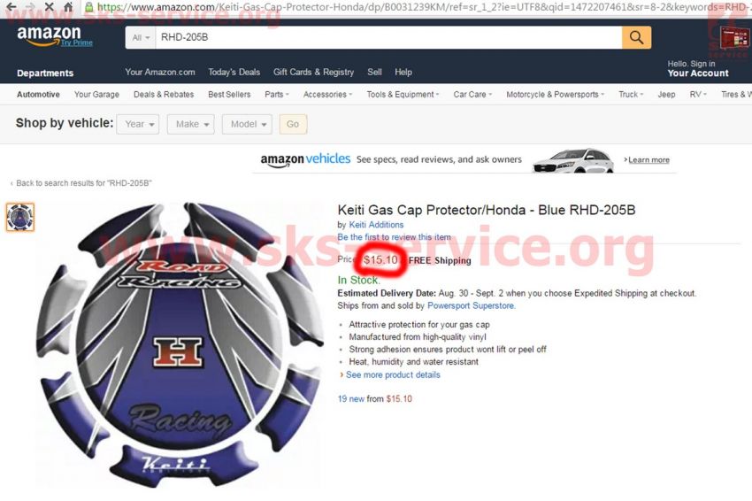Select the gas cap product thumbnail
Image resolution: width=752 pixels, height=501 pixels.
coord(20,217)
